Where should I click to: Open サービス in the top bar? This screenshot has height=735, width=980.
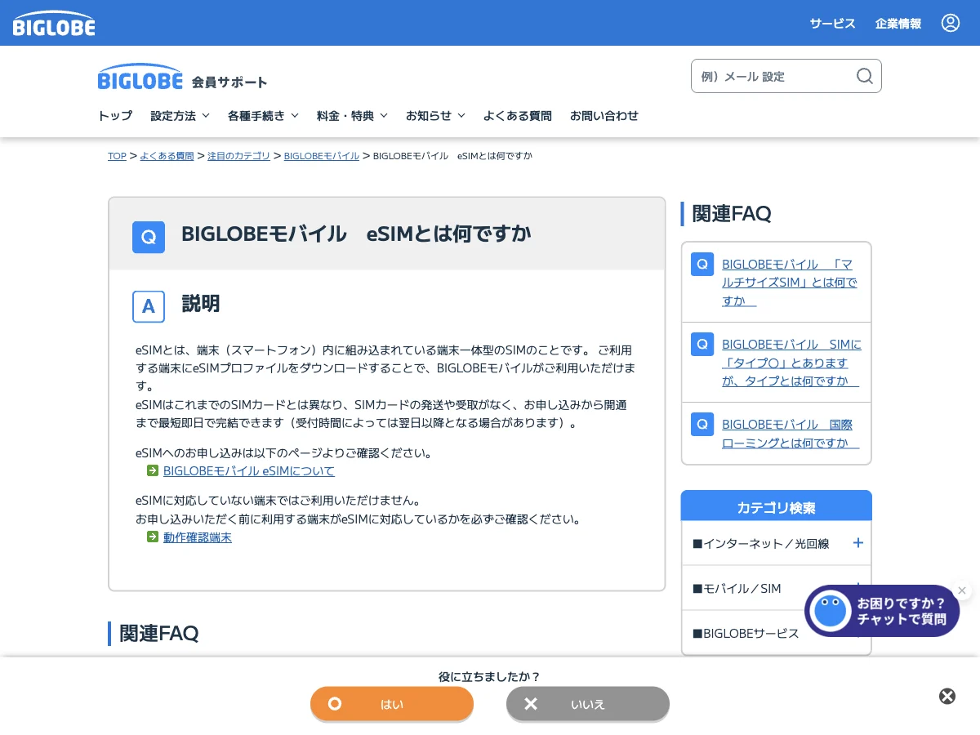click(833, 23)
